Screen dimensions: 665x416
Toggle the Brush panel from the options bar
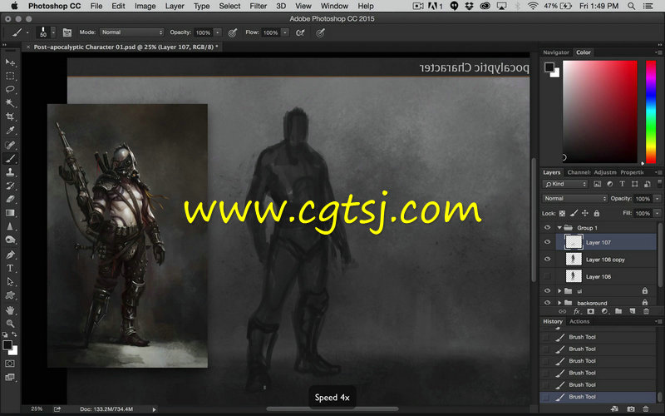(67, 32)
